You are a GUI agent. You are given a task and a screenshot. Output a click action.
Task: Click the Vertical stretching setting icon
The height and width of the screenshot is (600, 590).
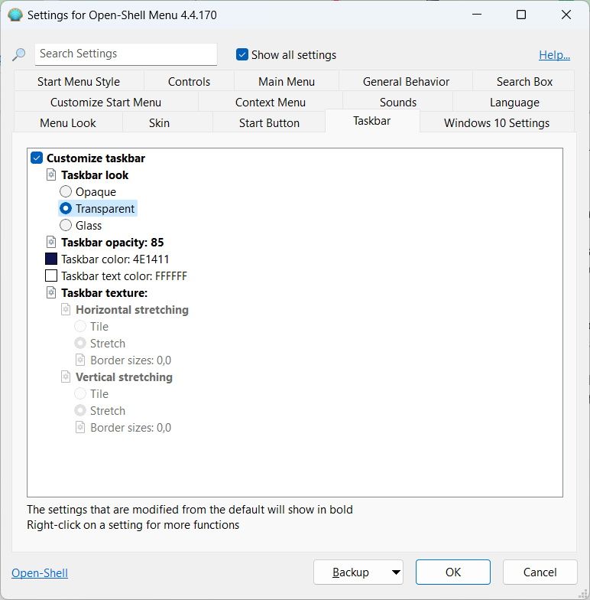(66, 377)
